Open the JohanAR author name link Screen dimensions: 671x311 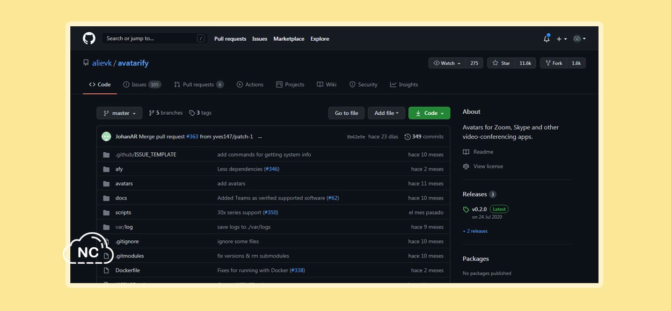coord(126,137)
